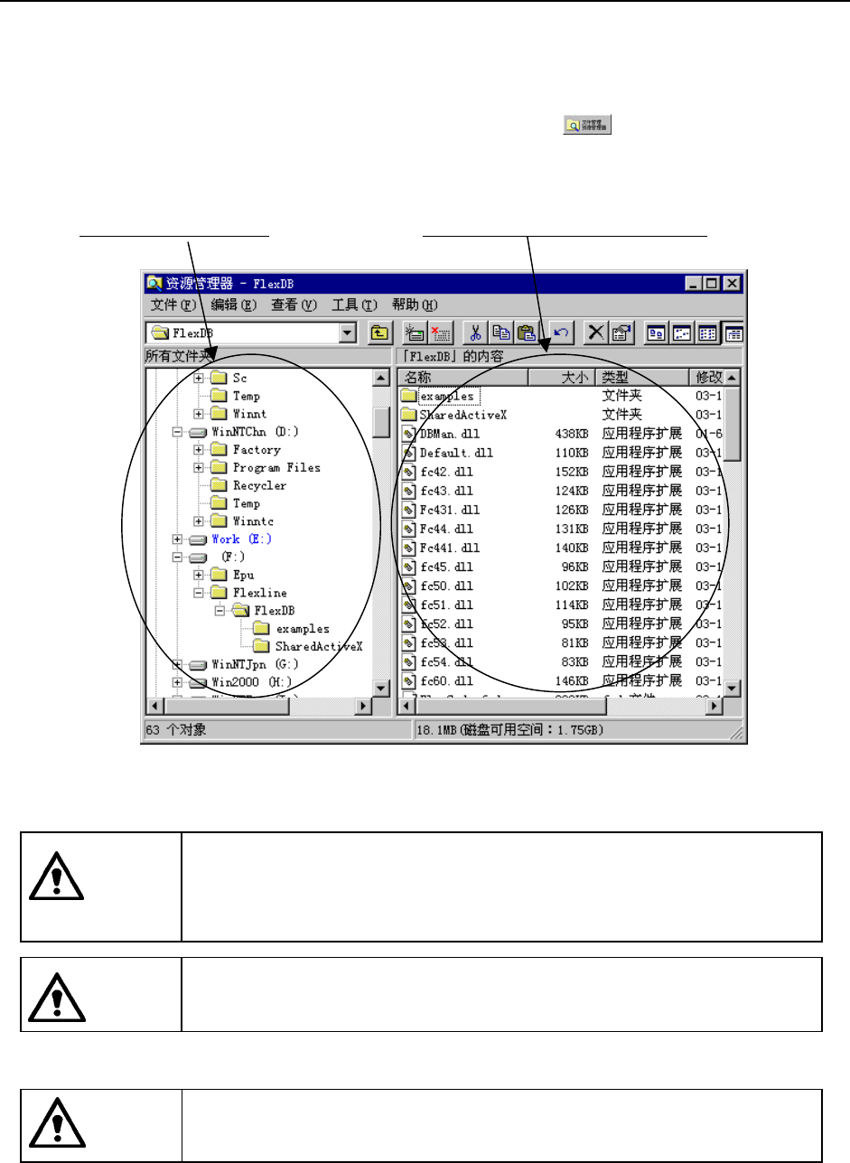Viewport: 850px width, 1163px height.
Task: Collapse the FlexDB folder node in tree
Action: pos(220,611)
